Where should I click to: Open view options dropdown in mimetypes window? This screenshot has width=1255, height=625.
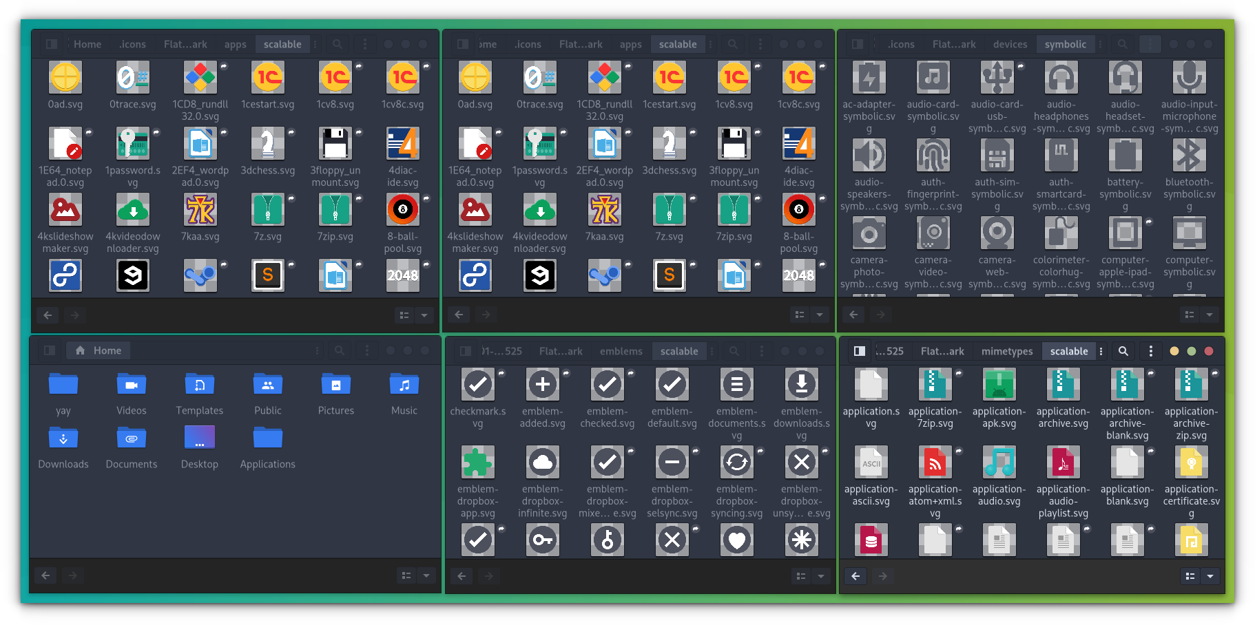click(x=1210, y=576)
